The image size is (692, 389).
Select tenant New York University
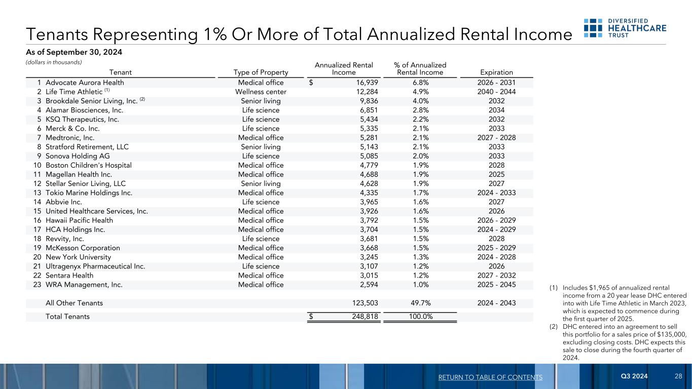point(79,257)
